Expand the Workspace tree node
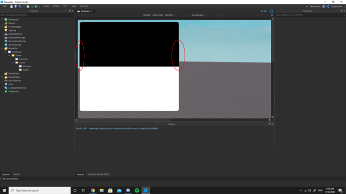 pyautogui.click(x=2, y=19)
